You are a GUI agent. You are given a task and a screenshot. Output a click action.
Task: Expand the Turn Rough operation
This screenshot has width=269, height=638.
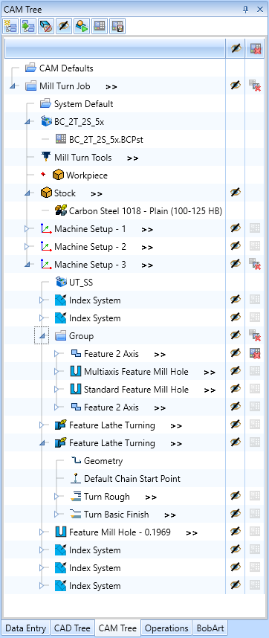pos(57,497)
